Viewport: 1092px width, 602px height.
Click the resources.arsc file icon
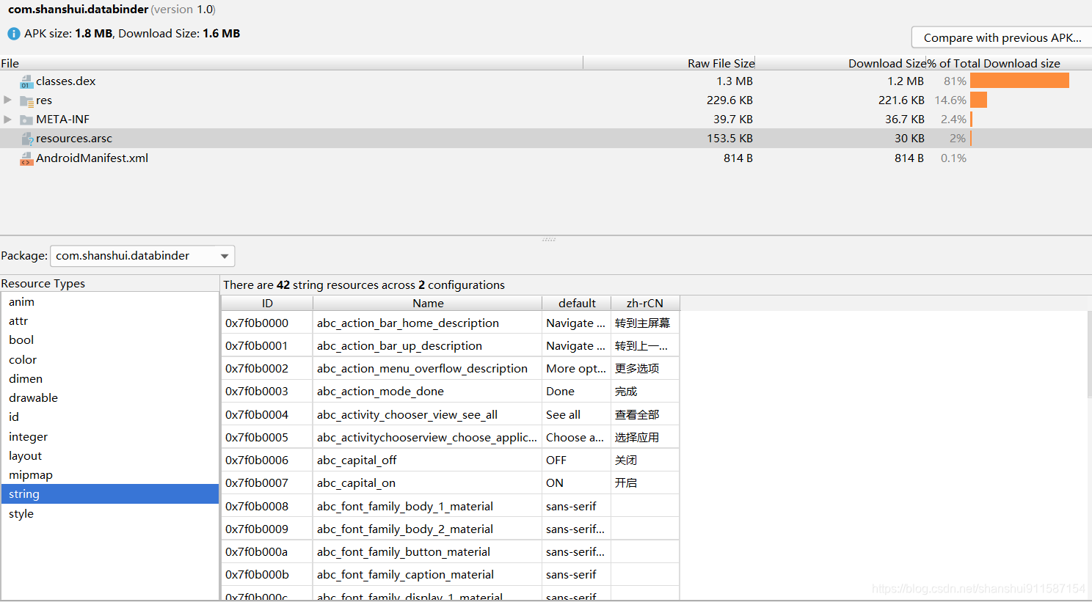[27, 139]
